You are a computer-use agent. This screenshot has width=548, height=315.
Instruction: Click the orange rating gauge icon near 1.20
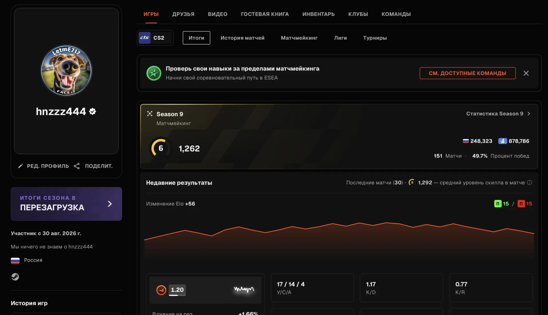tap(161, 290)
